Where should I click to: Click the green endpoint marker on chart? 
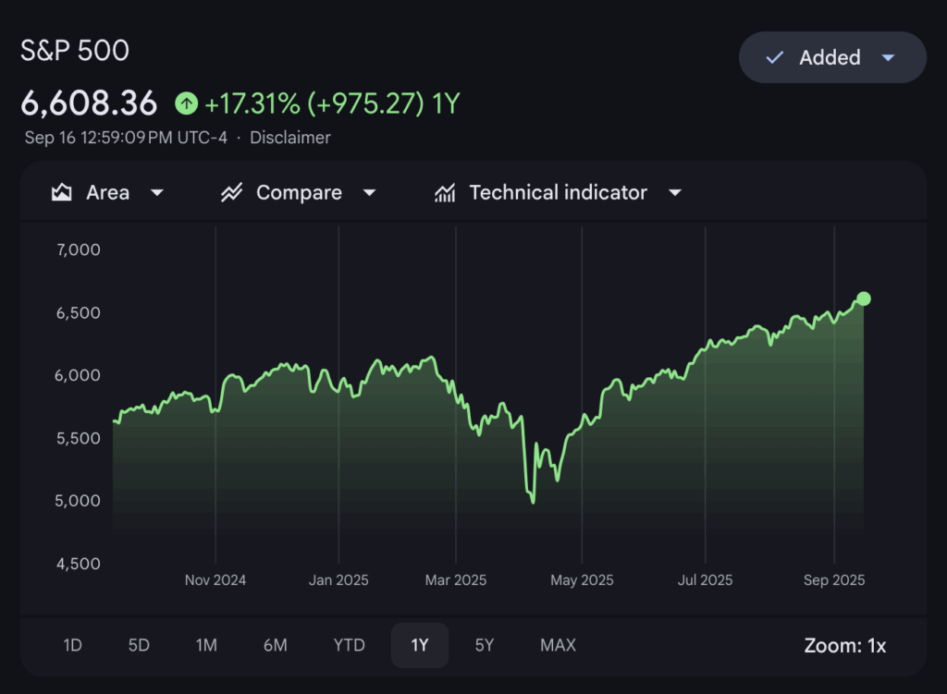click(864, 298)
